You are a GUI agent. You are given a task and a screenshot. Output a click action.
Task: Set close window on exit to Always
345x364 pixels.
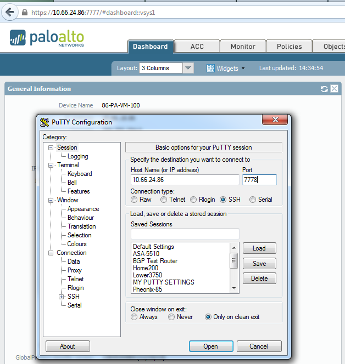pyautogui.click(x=134, y=317)
